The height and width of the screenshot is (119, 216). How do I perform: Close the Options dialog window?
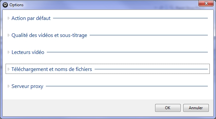pos(206,3)
